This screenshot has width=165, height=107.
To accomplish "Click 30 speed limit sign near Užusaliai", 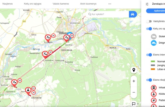I will point(34,93).
